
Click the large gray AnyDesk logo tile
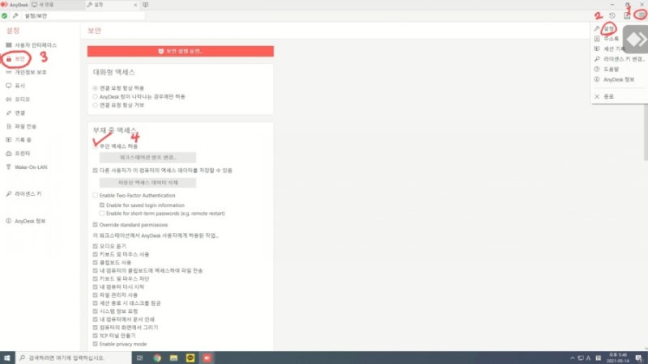click(636, 39)
